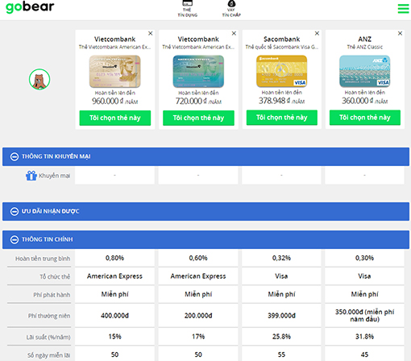Select the Thẻ tín dụng credit card icon
Image resolution: width=411 pixels, height=361 pixels.
click(188, 9)
